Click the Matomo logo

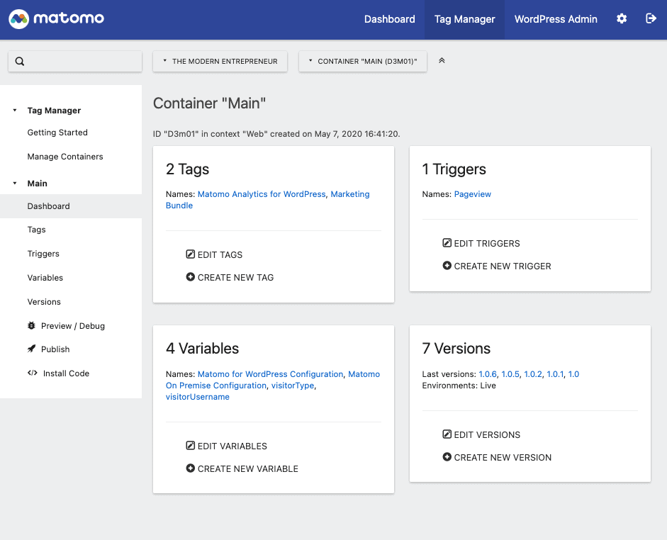(x=57, y=18)
